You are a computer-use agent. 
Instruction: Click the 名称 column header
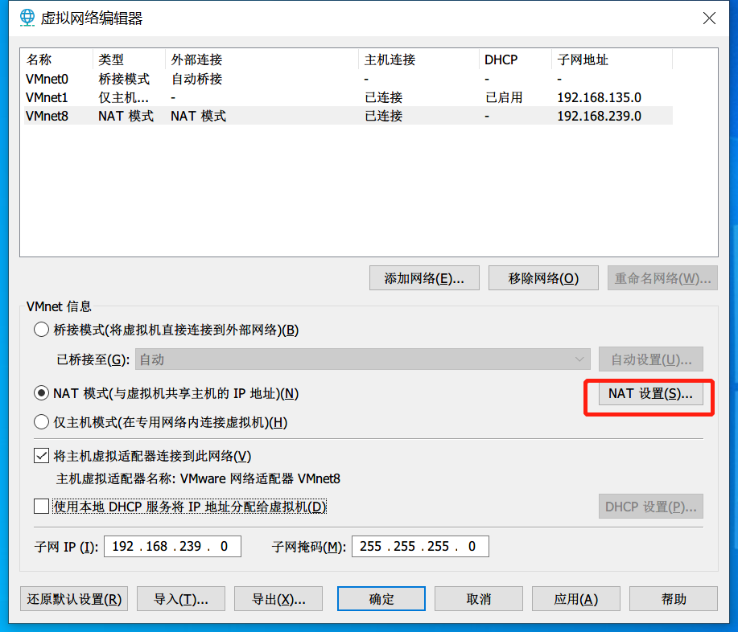(x=58, y=60)
